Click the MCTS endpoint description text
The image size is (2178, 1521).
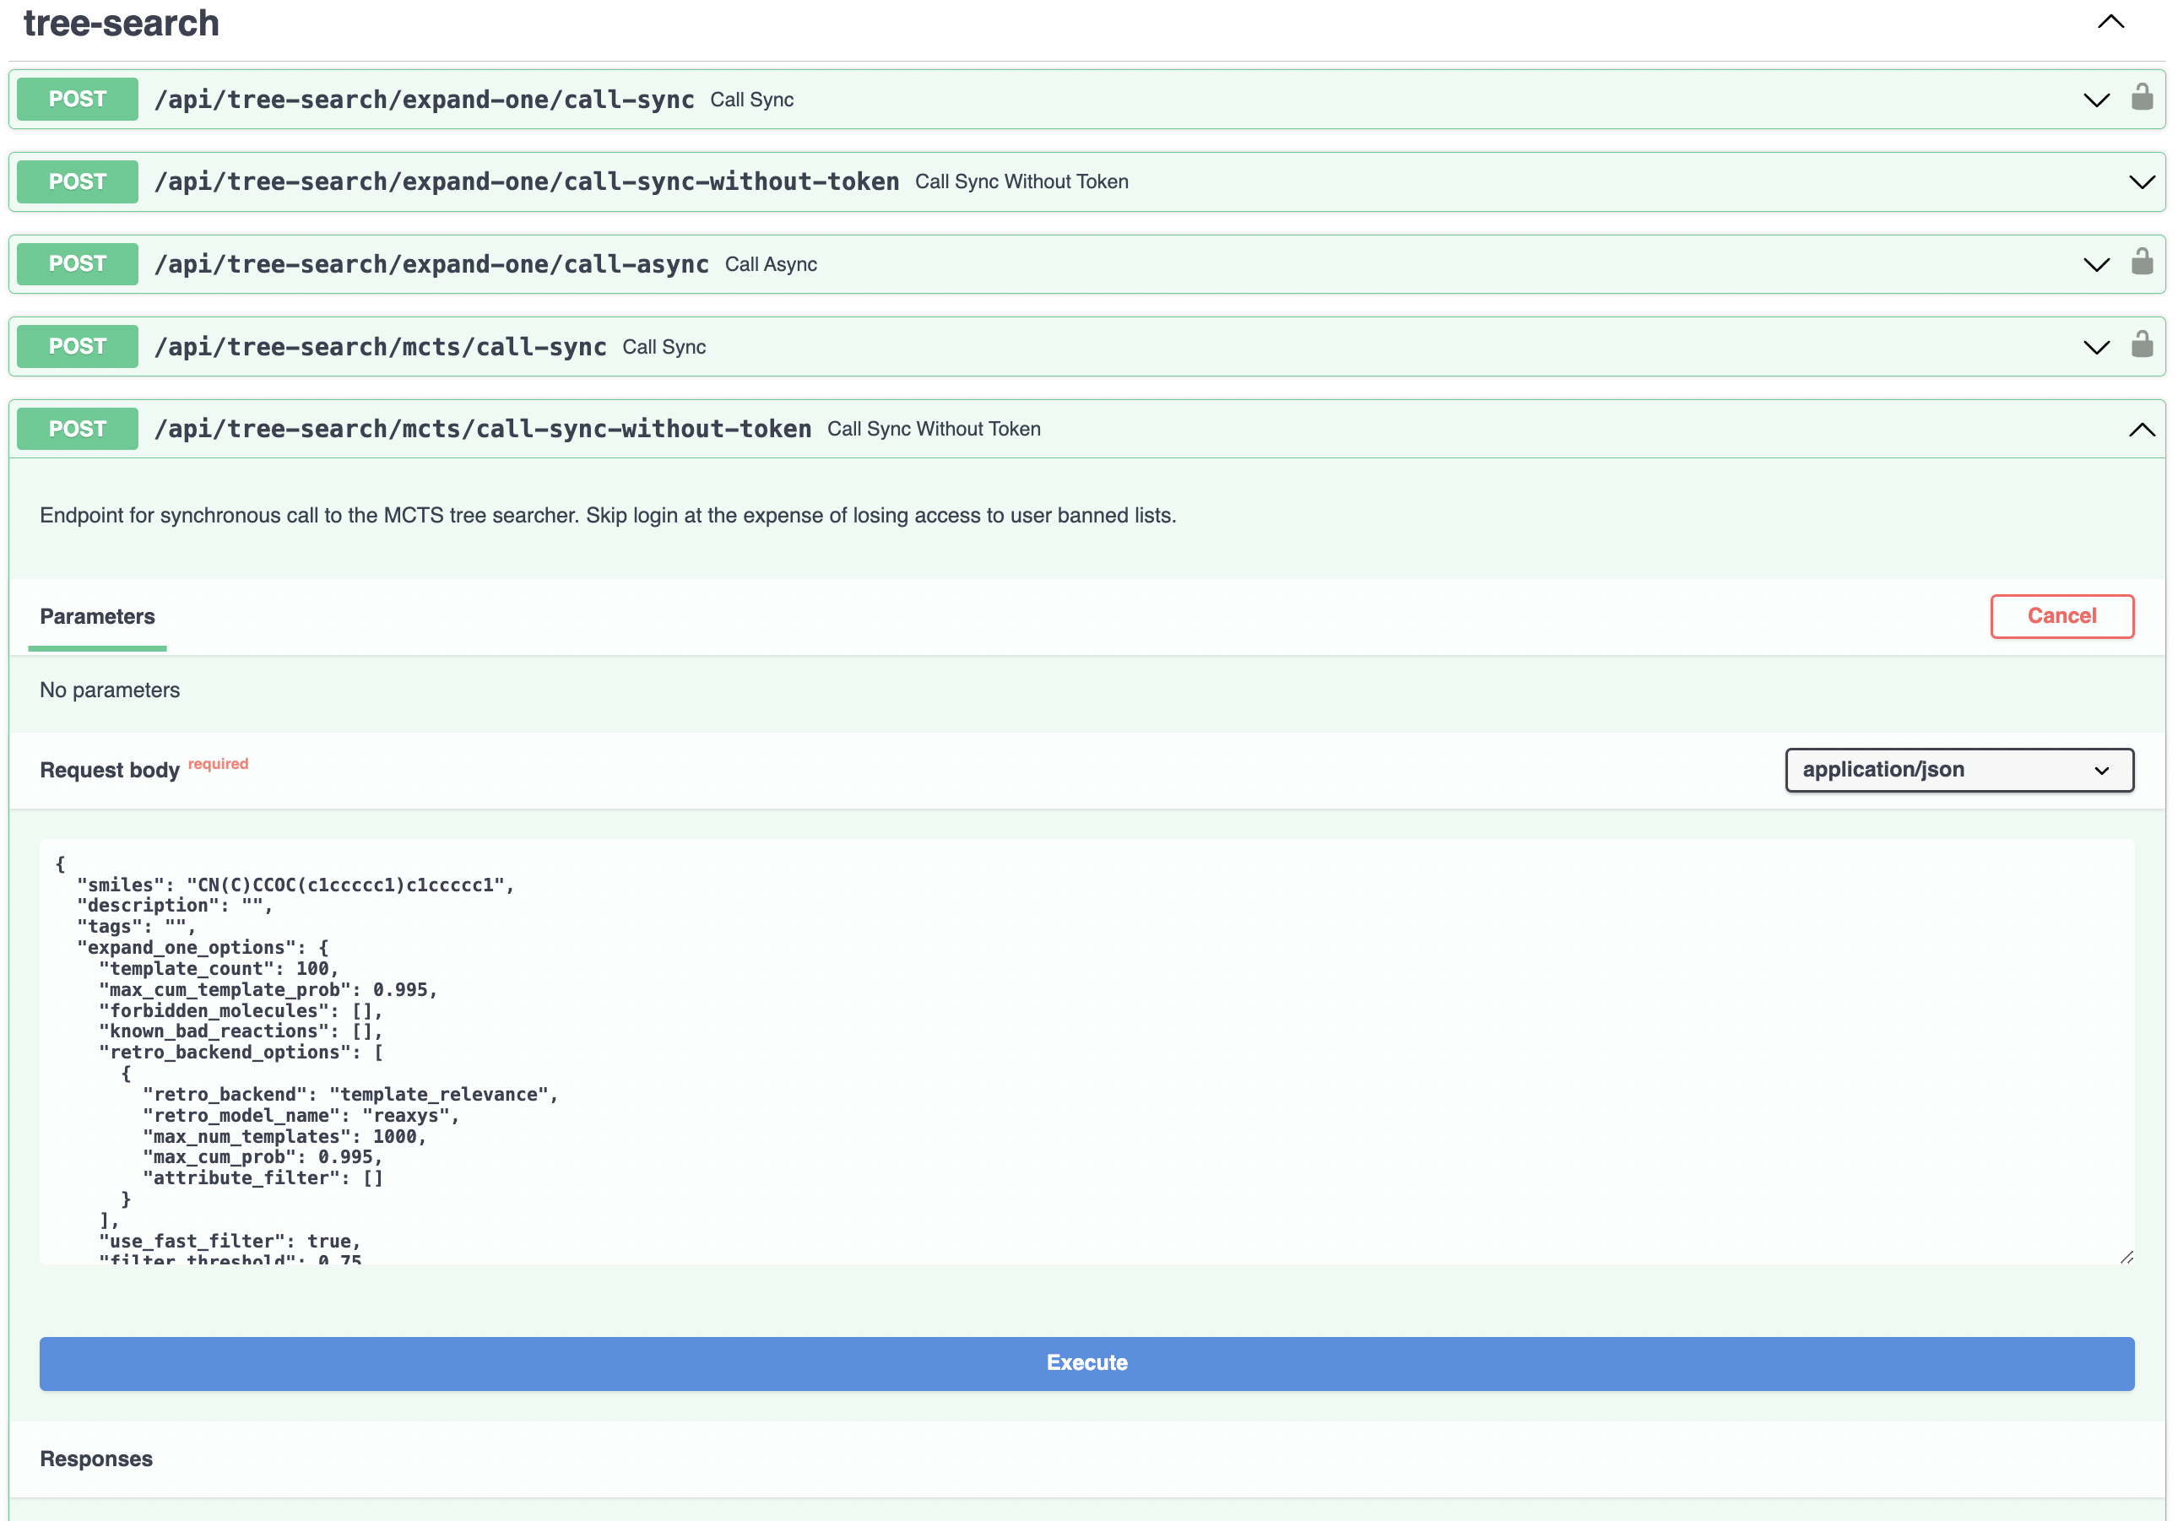click(x=608, y=516)
